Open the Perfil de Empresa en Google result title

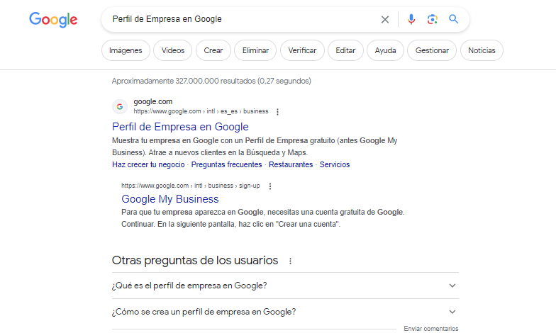[180, 127]
